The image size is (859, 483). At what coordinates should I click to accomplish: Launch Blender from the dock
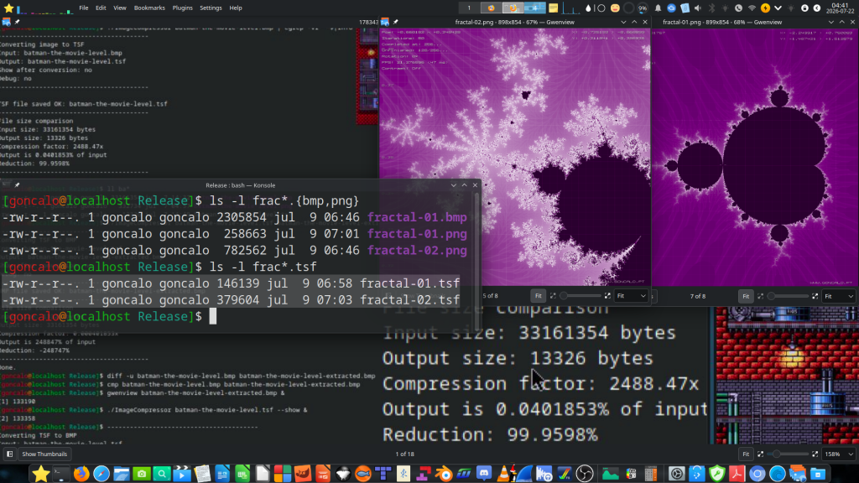pos(444,474)
